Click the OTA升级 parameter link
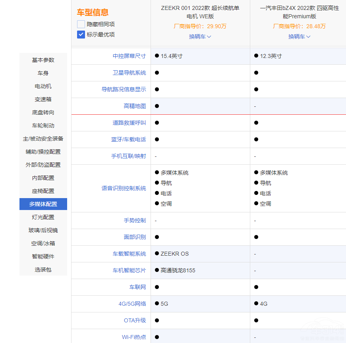The image size is (346, 343). click(x=135, y=320)
